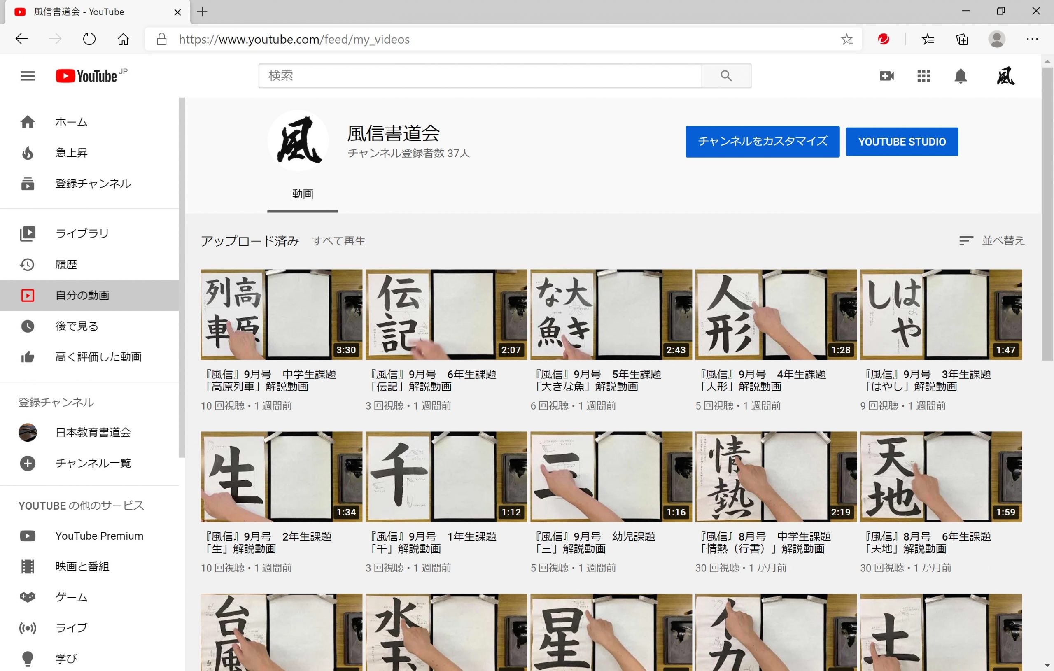The image size is (1054, 671).
Task: Open 千 1年生課題 video thumbnail
Action: [446, 477]
